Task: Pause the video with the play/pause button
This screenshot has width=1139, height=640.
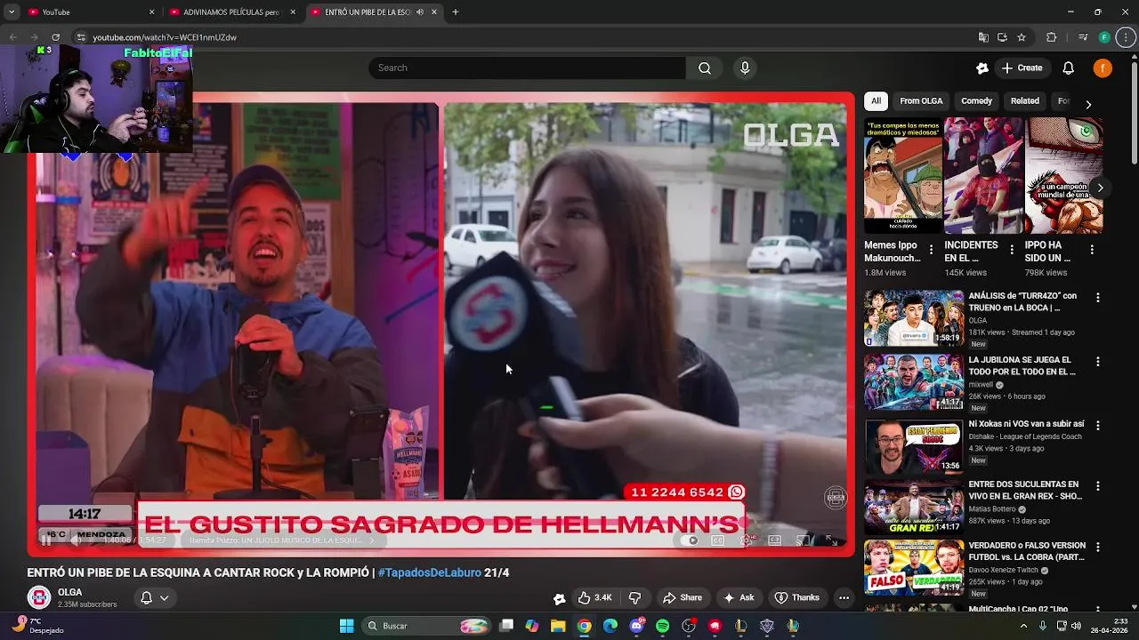Action: pos(46,540)
